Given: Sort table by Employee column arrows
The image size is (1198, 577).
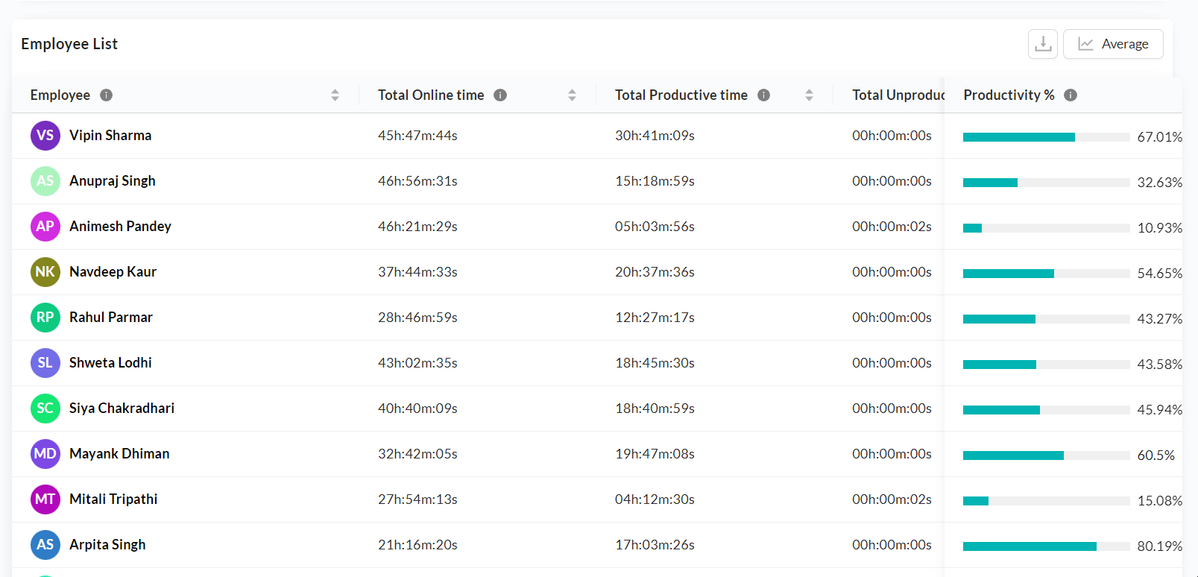Looking at the screenshot, I should click(x=335, y=95).
